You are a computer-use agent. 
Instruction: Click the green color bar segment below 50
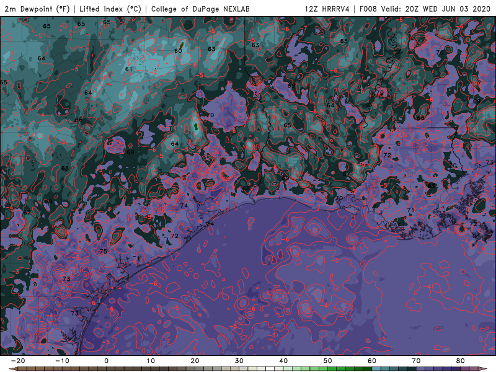(332, 369)
